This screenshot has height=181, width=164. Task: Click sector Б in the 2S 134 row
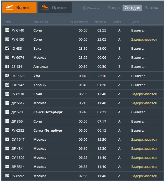(119, 67)
